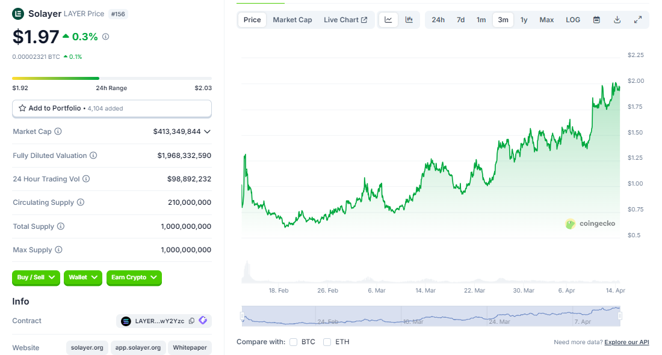Screen dimensions: 662x355
Task: Enable BTC comparison checkbox
Action: pos(293,342)
